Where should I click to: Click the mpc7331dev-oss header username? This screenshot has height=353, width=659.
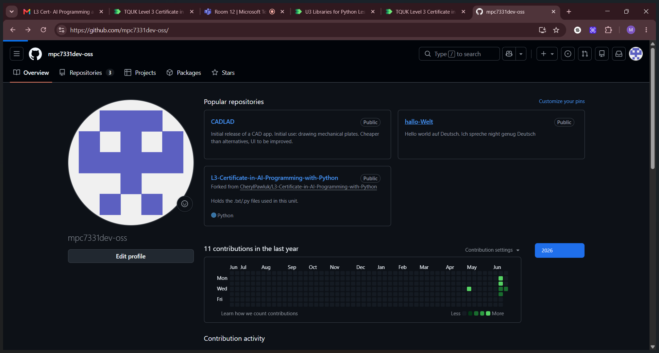[70, 54]
